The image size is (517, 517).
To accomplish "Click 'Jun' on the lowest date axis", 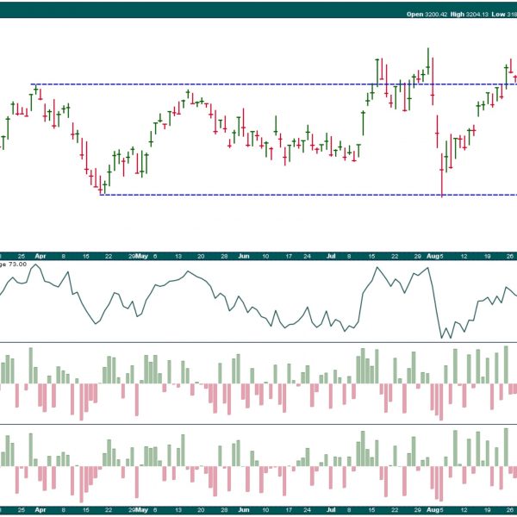I will point(244,510).
